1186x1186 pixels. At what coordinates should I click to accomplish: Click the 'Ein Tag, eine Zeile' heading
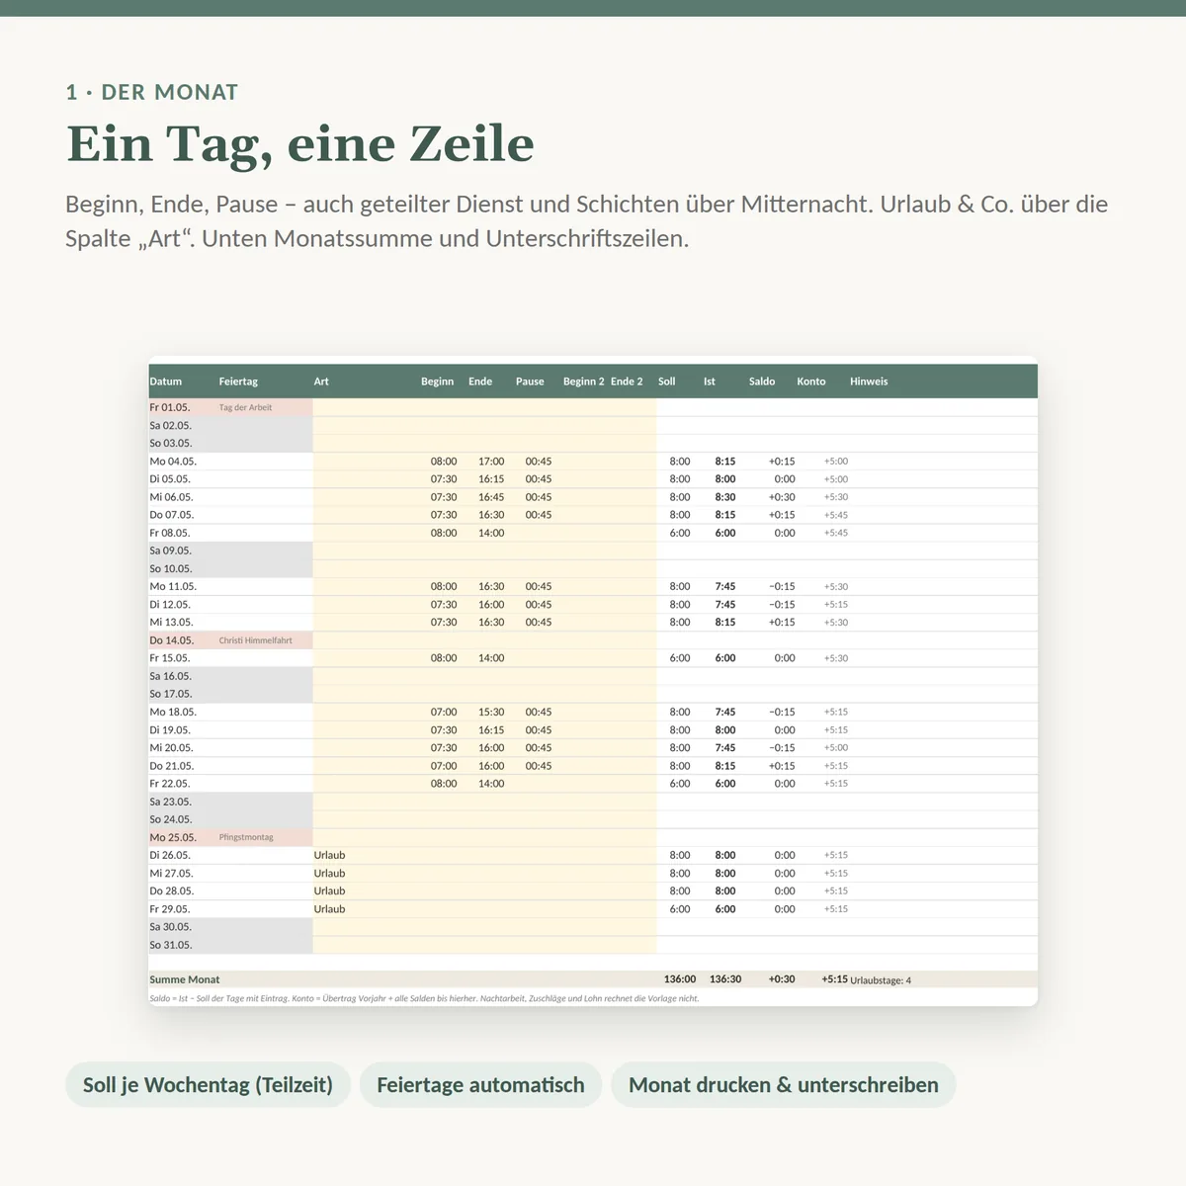300,144
